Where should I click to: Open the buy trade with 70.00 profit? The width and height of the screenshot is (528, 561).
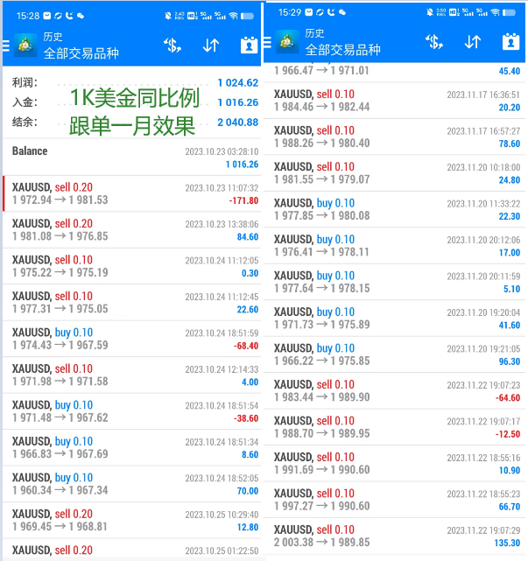[131, 484]
